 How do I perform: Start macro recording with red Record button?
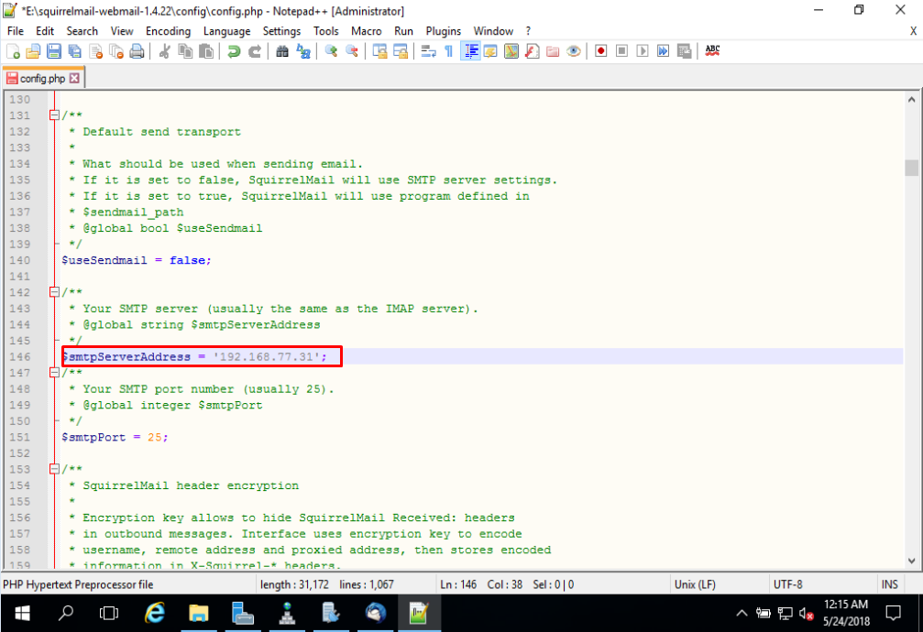tap(601, 51)
